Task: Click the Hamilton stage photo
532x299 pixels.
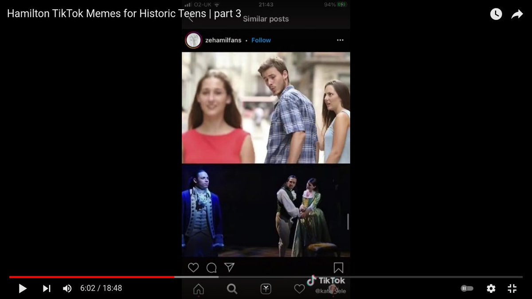Action: click(266, 210)
